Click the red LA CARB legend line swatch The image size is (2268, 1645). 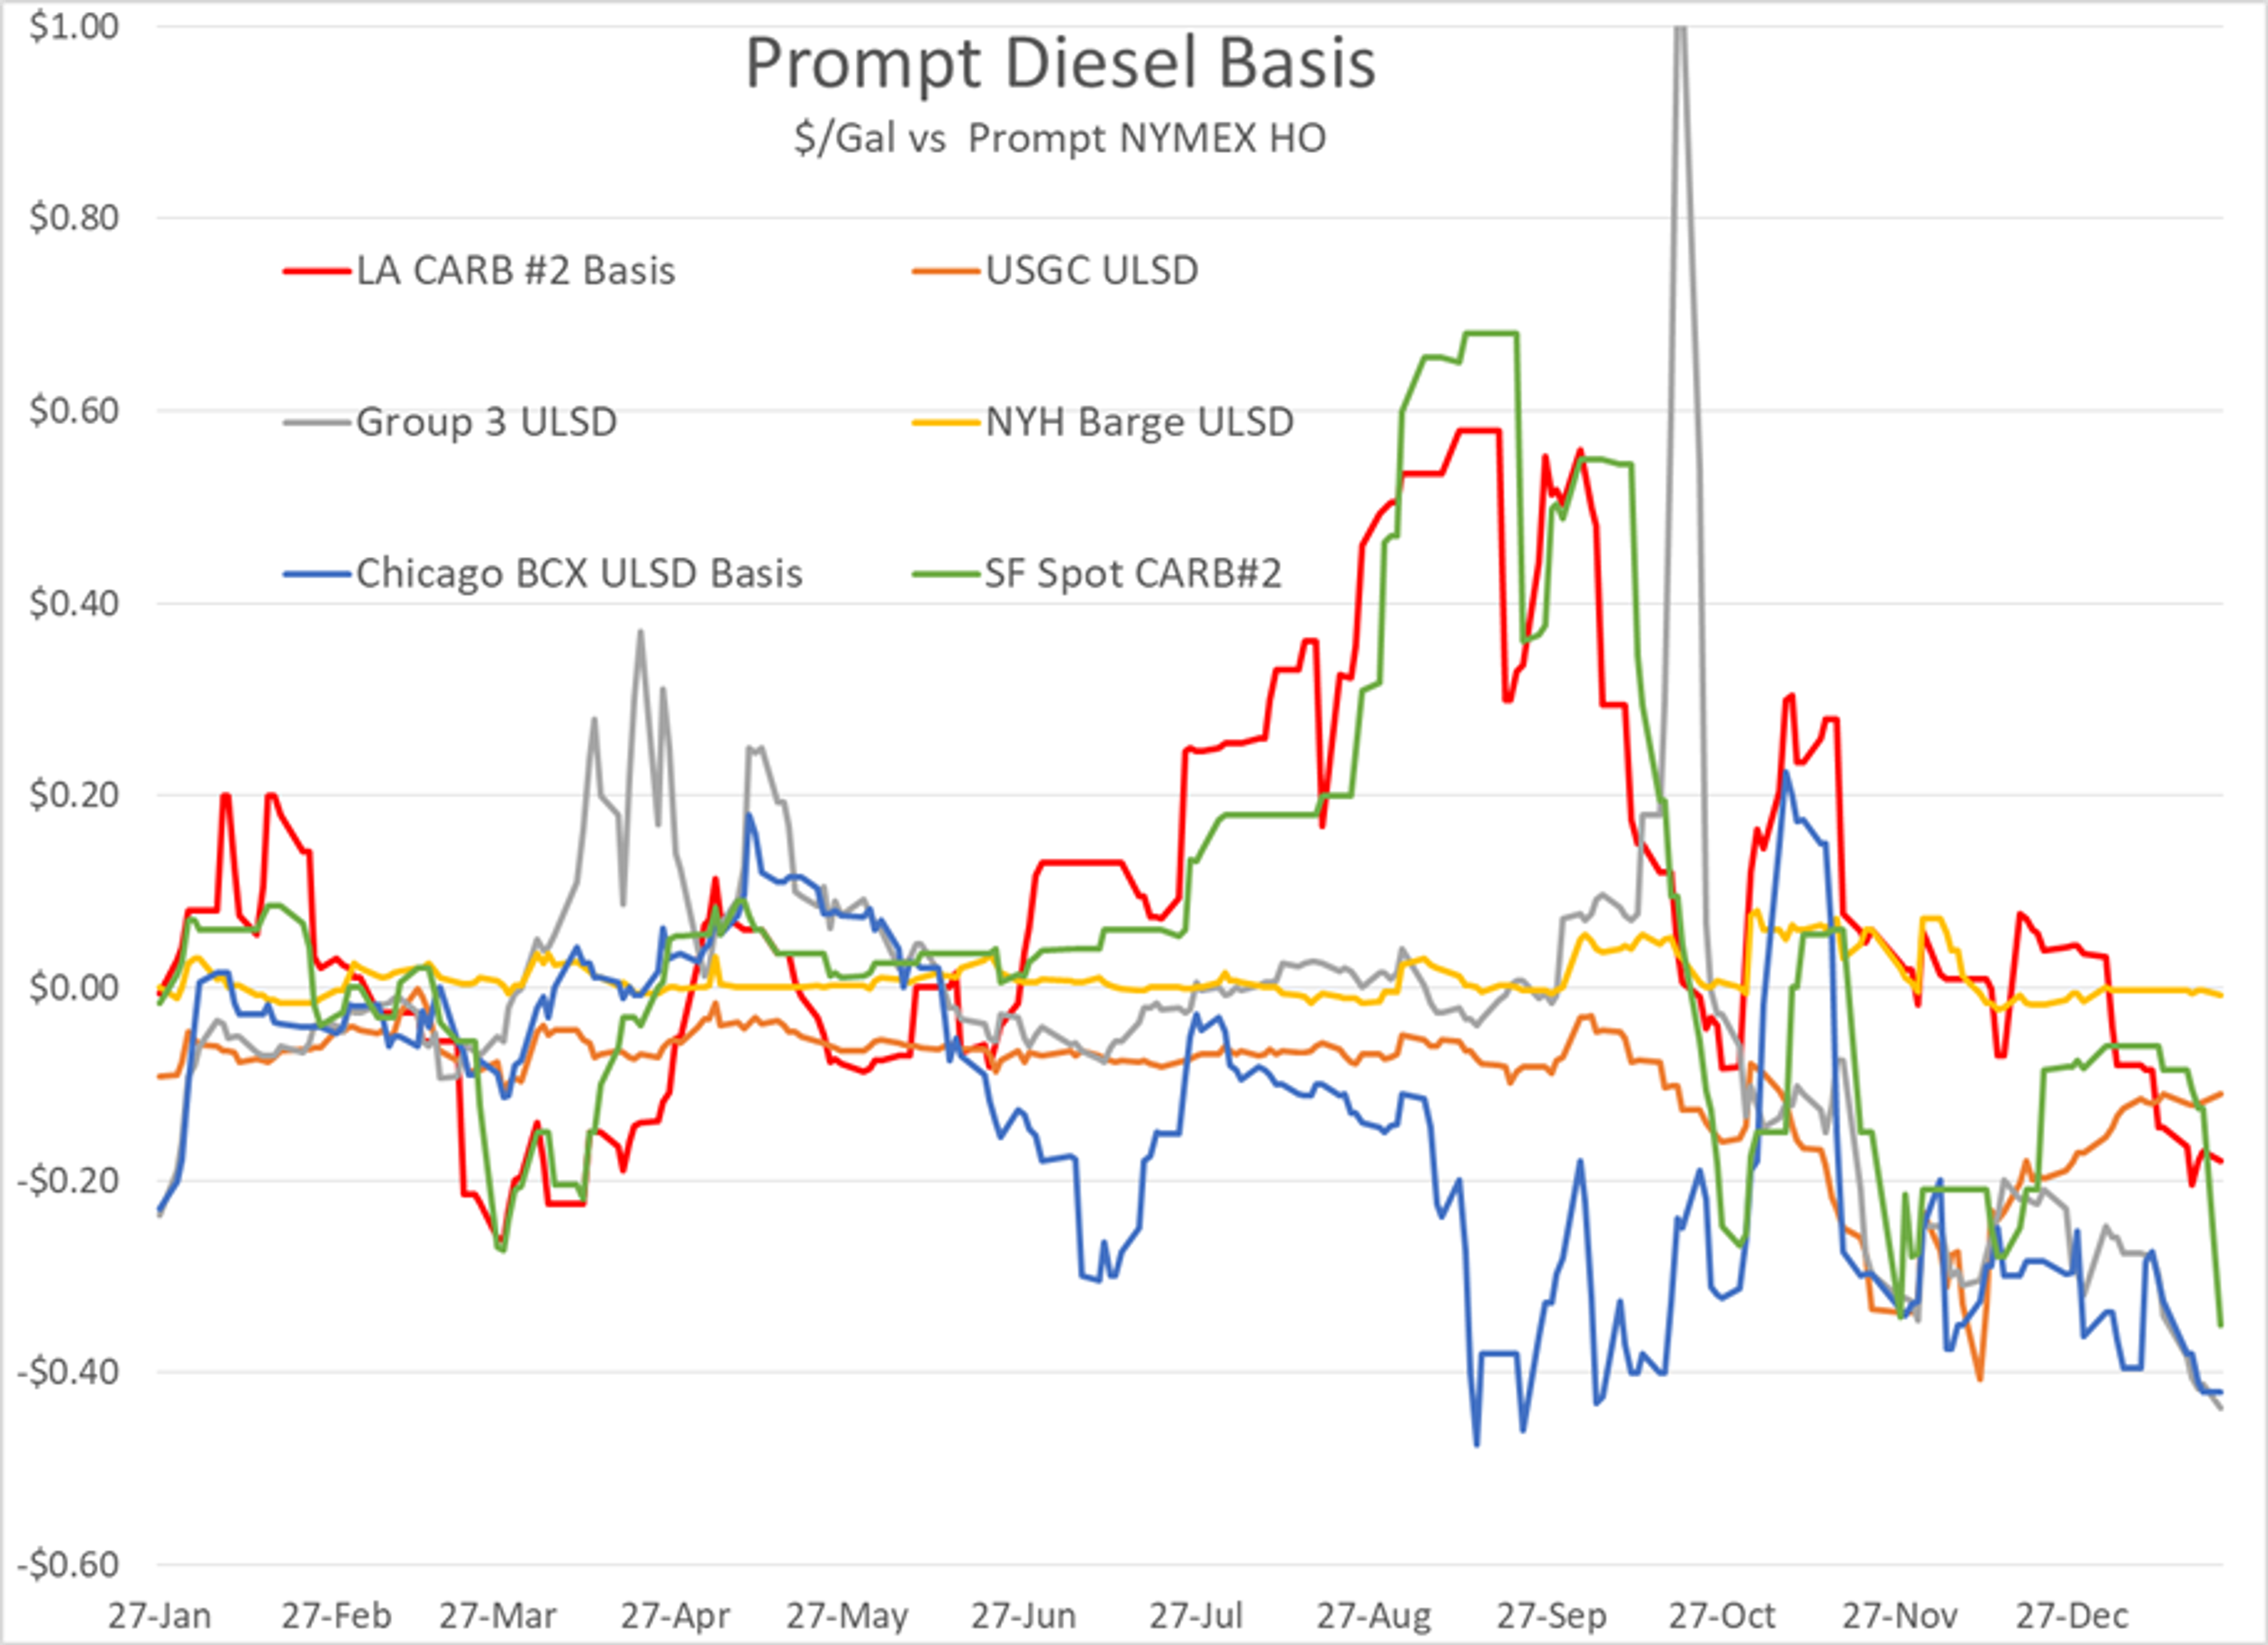coord(316,272)
